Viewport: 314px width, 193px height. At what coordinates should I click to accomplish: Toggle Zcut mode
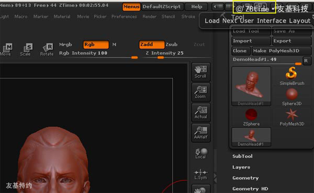(199, 44)
